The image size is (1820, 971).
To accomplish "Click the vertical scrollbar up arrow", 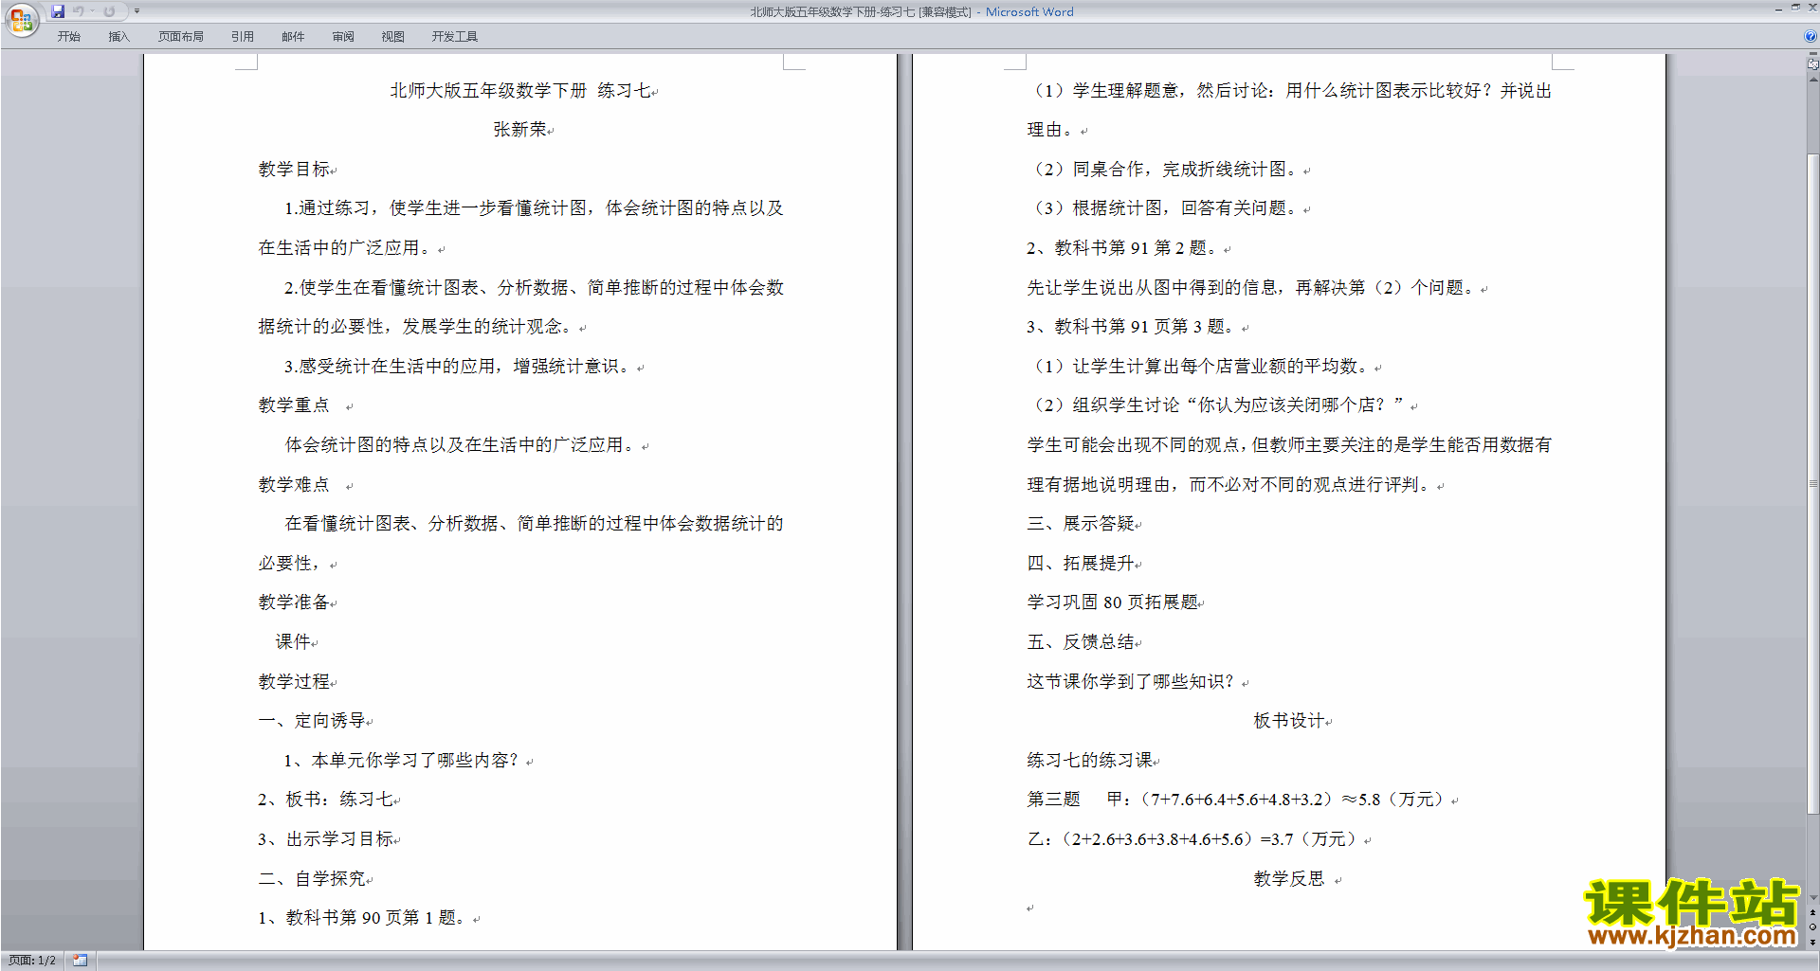I will point(1813,80).
